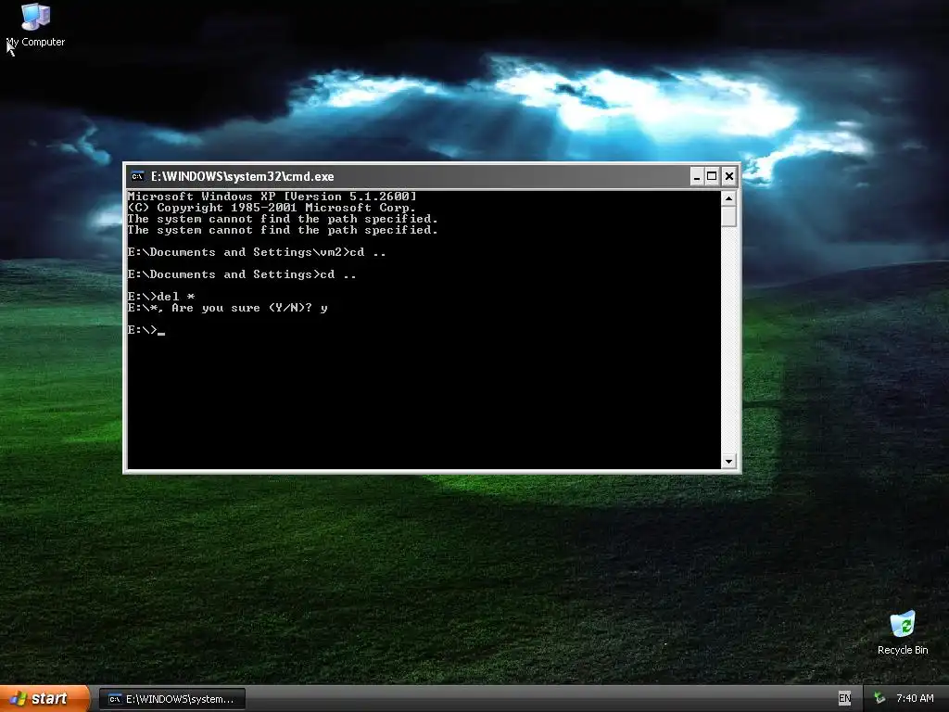The image size is (949, 712).
Task: Maximize the cmd.exe window
Action: 713,176
